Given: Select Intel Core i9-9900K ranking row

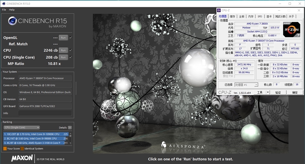Looking at the screenshot, I should click(x=36, y=138).
